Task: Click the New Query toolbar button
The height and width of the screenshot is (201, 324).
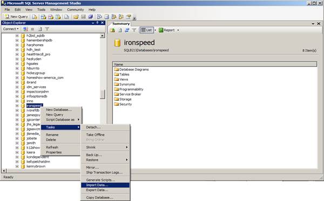Action: [17, 17]
